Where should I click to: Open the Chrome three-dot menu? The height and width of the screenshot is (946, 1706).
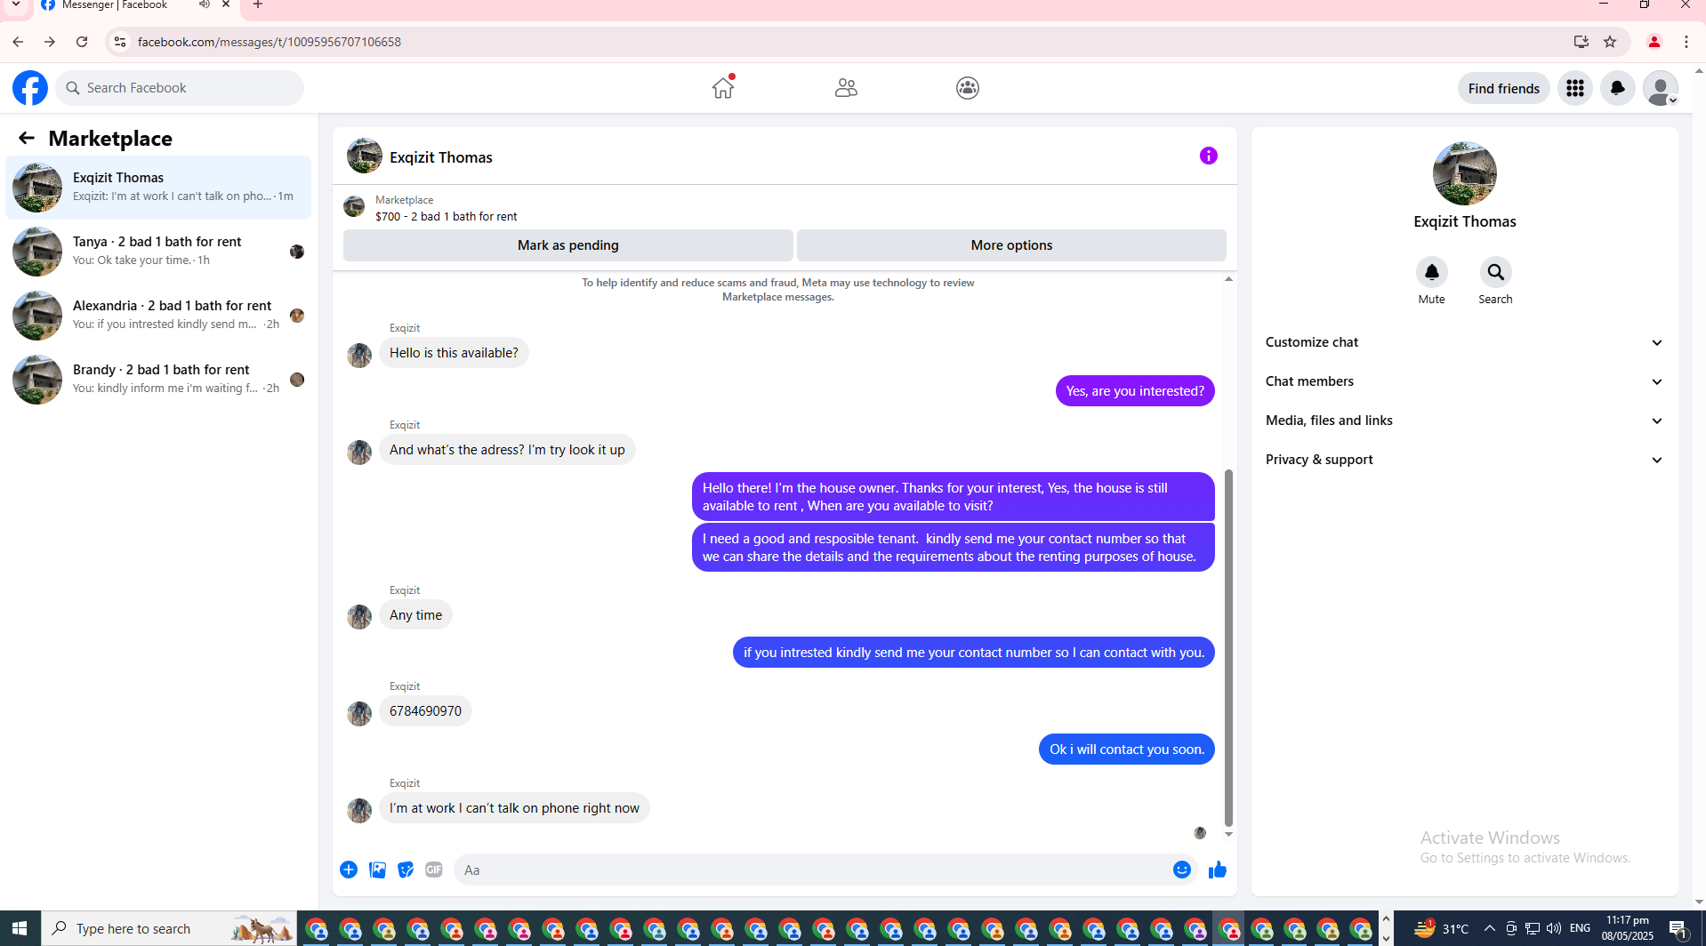(1686, 42)
